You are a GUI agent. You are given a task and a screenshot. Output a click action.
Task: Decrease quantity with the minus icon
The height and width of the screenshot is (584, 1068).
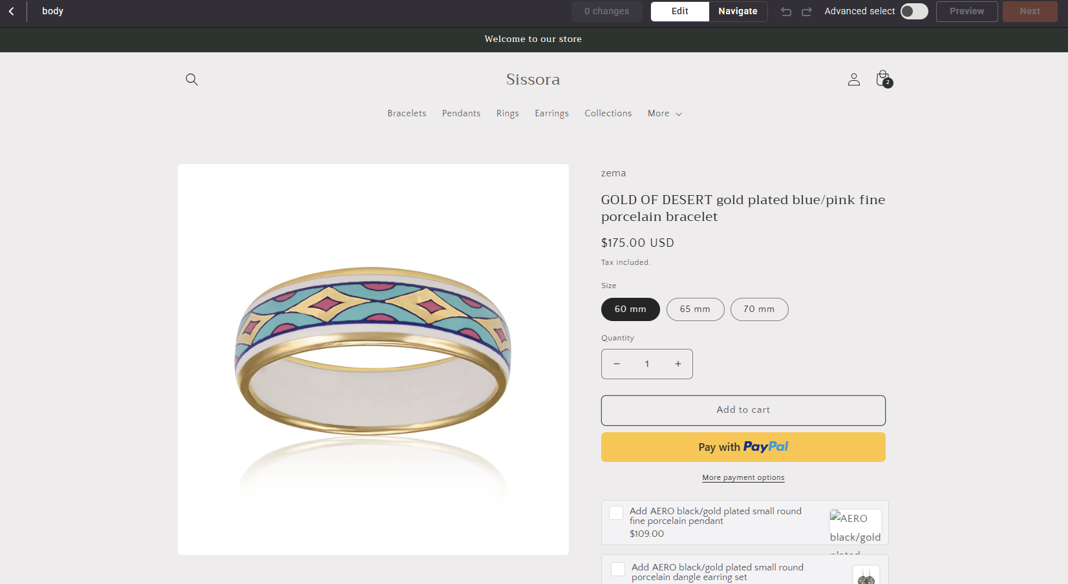point(616,364)
